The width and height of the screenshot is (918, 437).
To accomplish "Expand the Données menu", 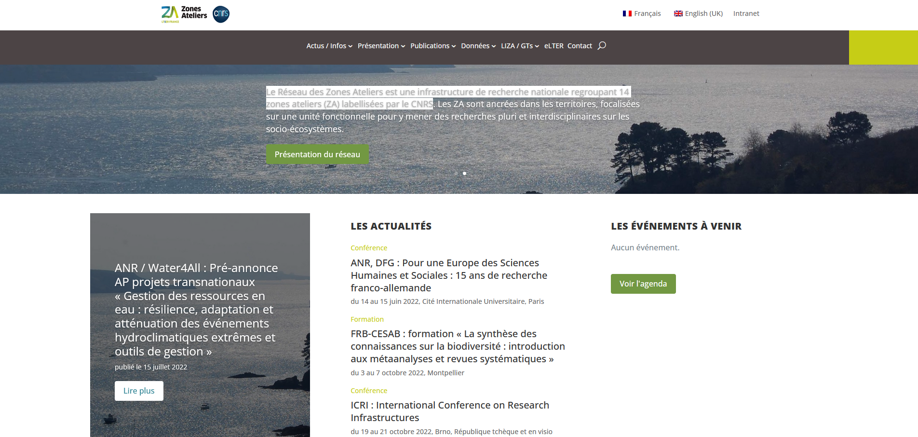I will 478,46.
